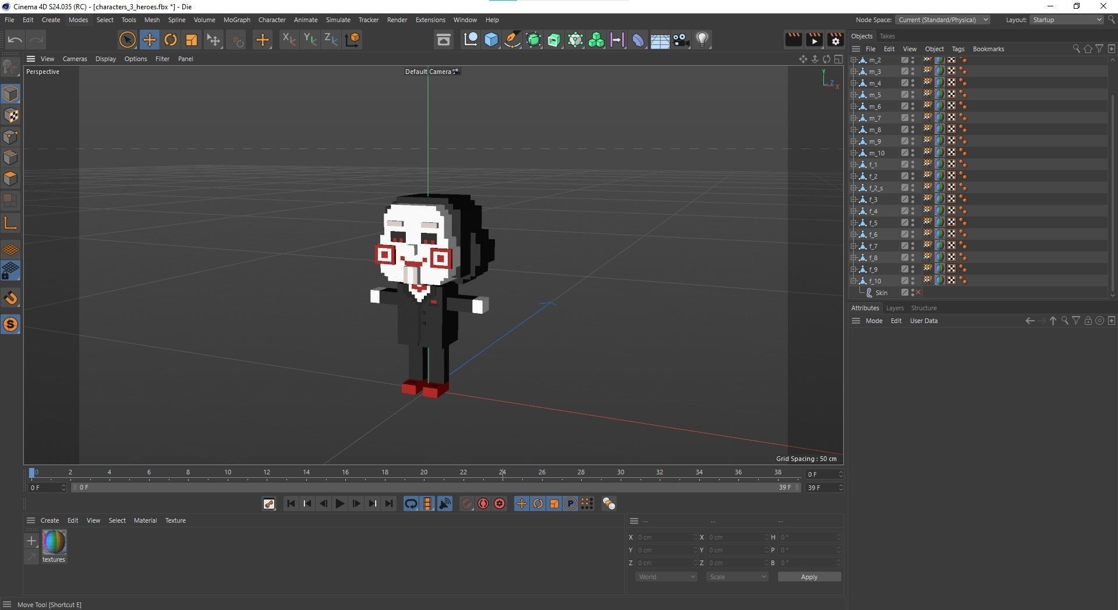Add a Cube primitive object

(491, 40)
